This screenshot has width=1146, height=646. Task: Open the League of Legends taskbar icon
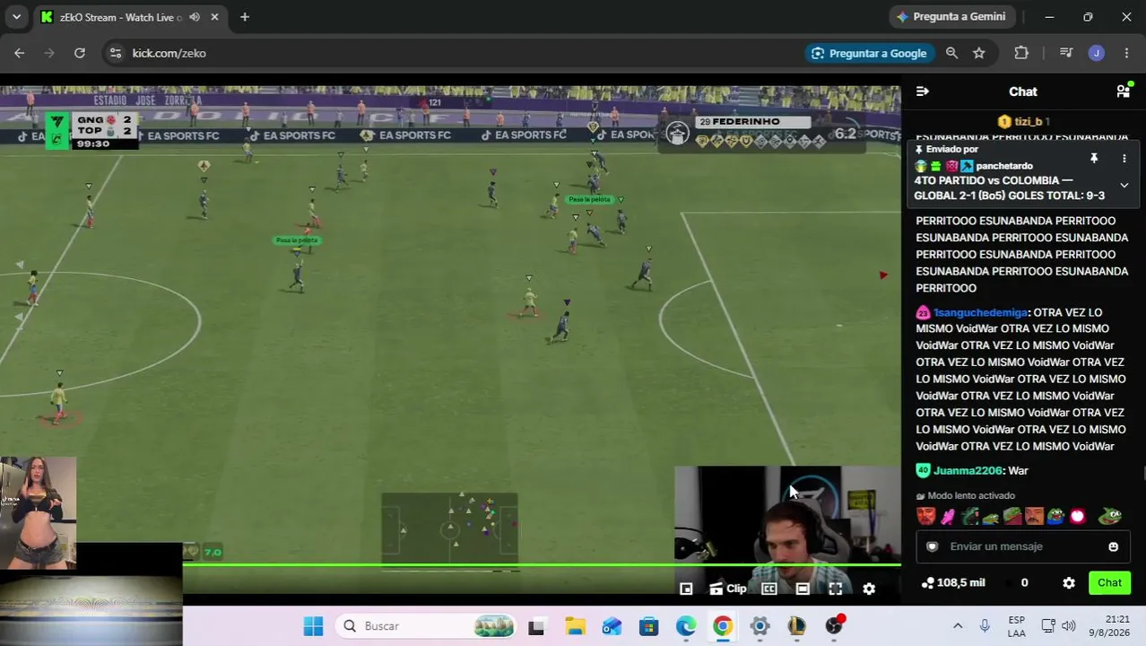click(x=796, y=626)
